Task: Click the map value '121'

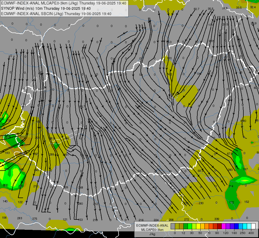Action: [65, 219]
